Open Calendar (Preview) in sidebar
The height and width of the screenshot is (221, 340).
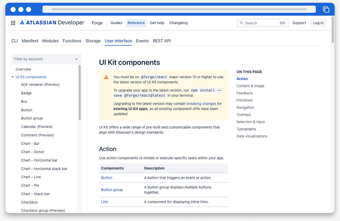[37, 127]
